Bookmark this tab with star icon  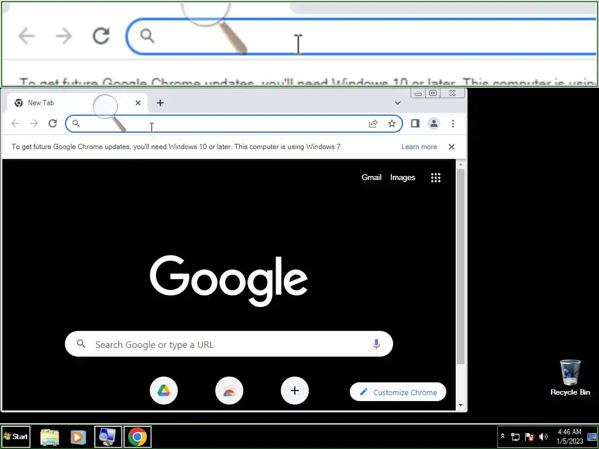click(392, 123)
